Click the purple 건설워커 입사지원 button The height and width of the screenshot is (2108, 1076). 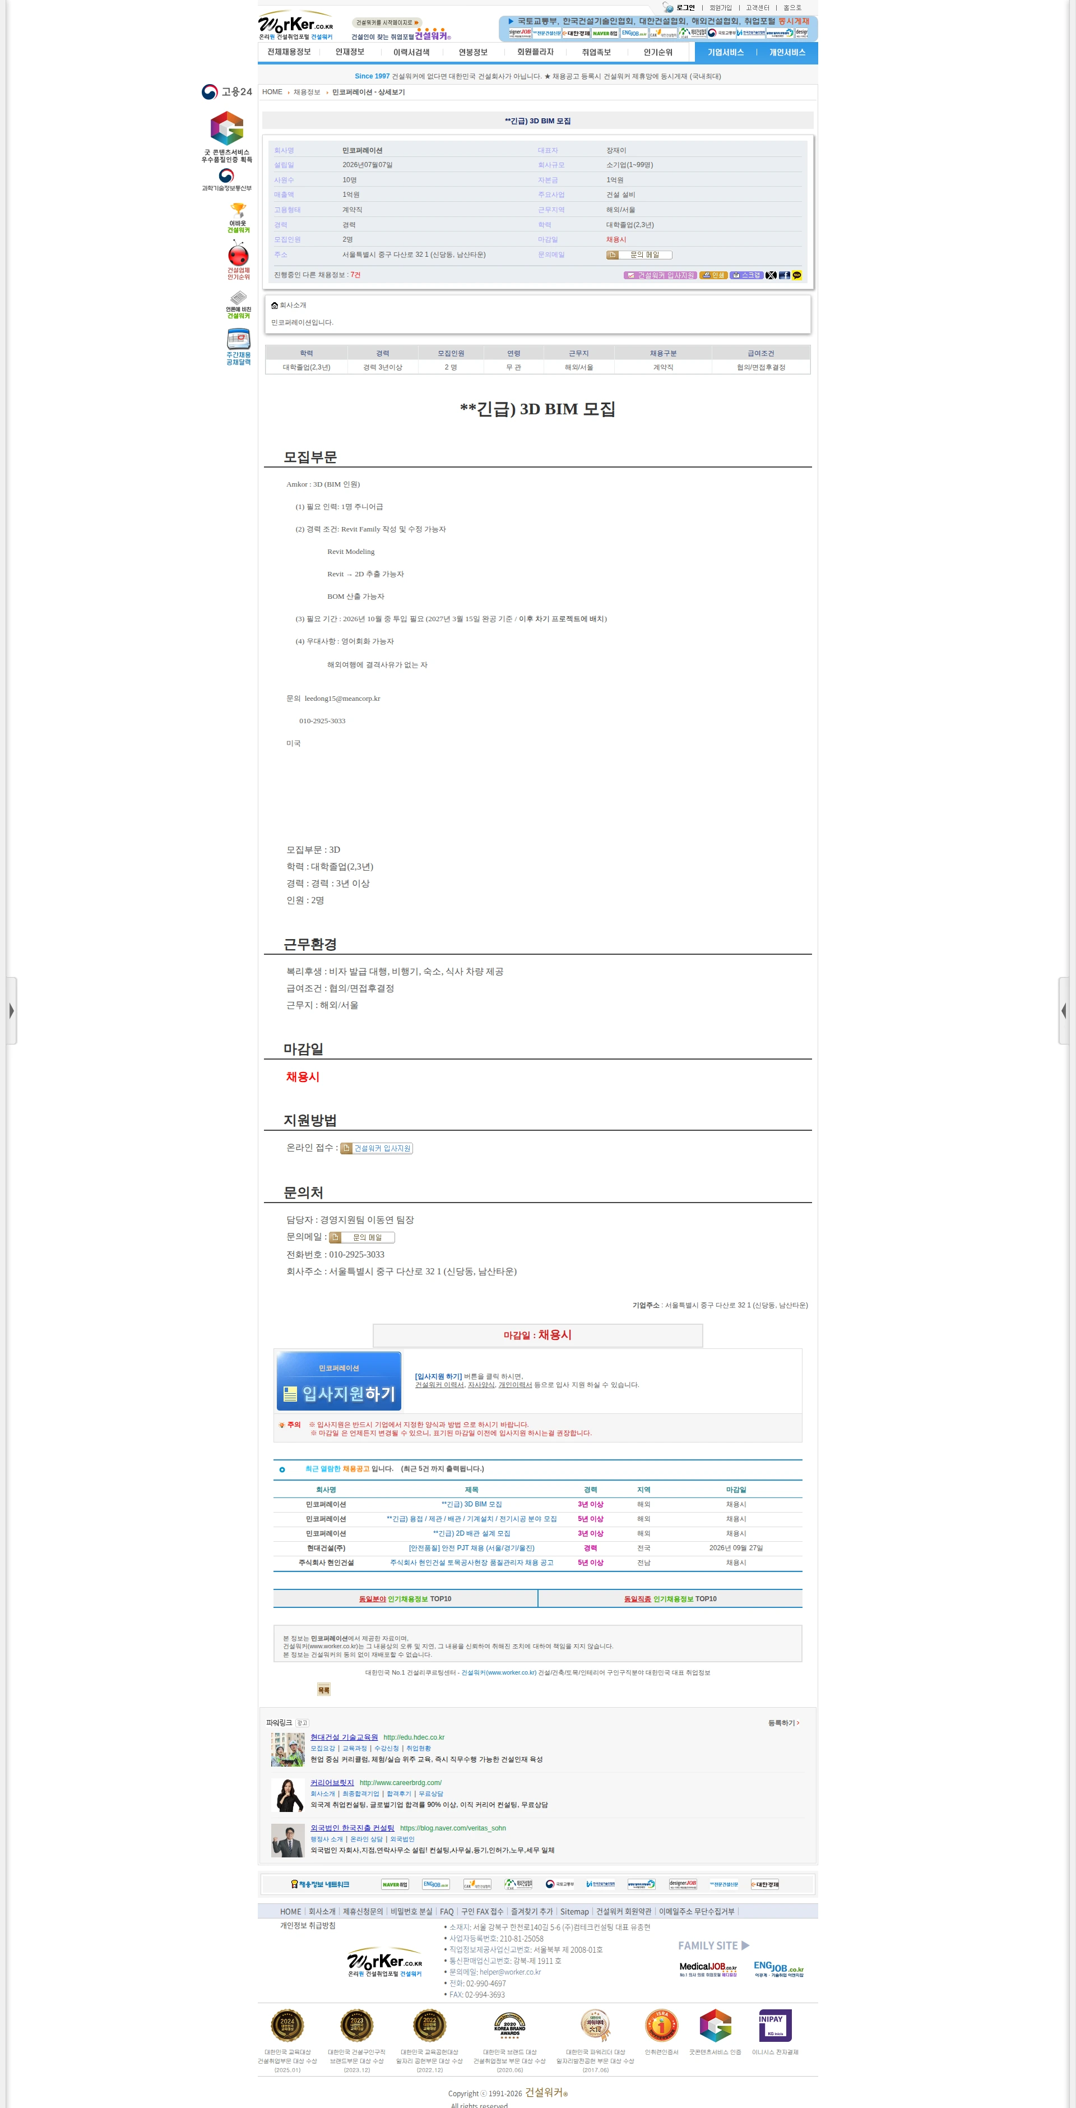pos(660,275)
